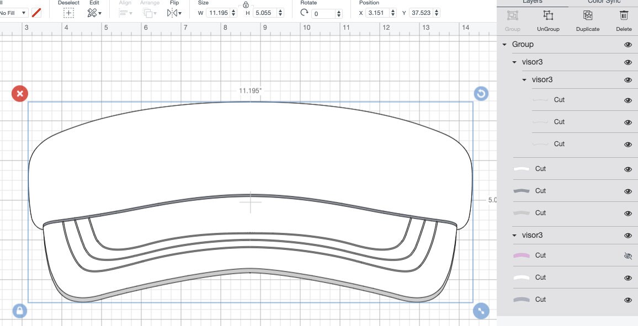
Task: Collapse the visor3 sublayer list
Action: (x=514, y=62)
